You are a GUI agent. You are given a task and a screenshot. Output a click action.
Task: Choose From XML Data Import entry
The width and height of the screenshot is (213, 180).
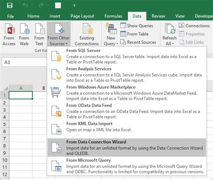pyautogui.click(x=127, y=129)
